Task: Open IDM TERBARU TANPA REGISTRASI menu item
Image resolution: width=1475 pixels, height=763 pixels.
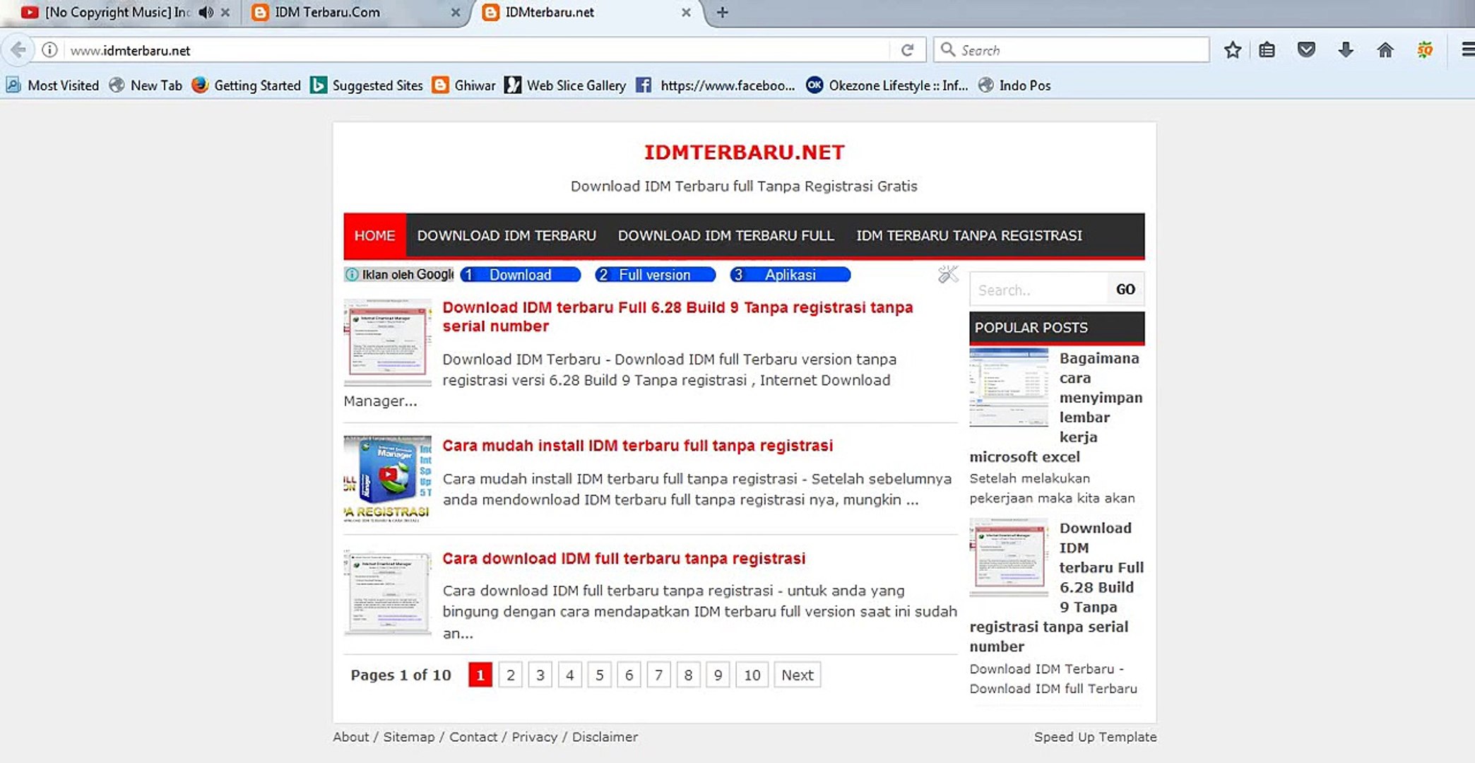Action: [x=969, y=235]
